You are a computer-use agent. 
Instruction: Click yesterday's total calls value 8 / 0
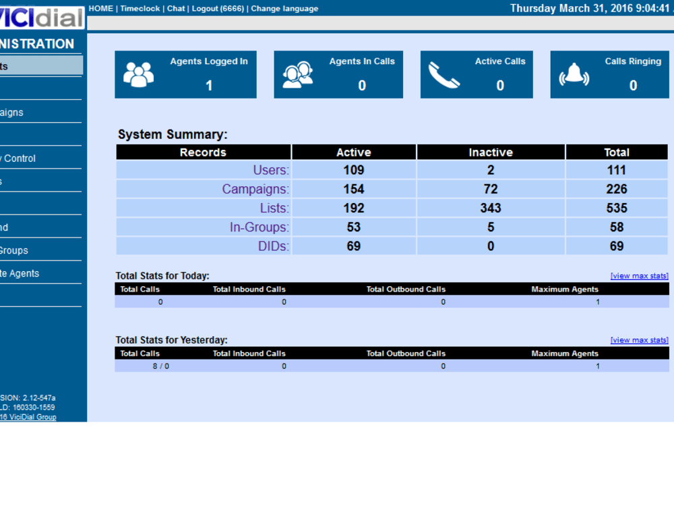click(x=161, y=366)
